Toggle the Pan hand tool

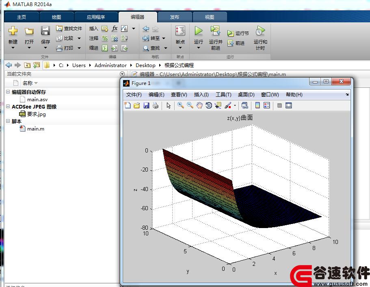(x=199, y=105)
